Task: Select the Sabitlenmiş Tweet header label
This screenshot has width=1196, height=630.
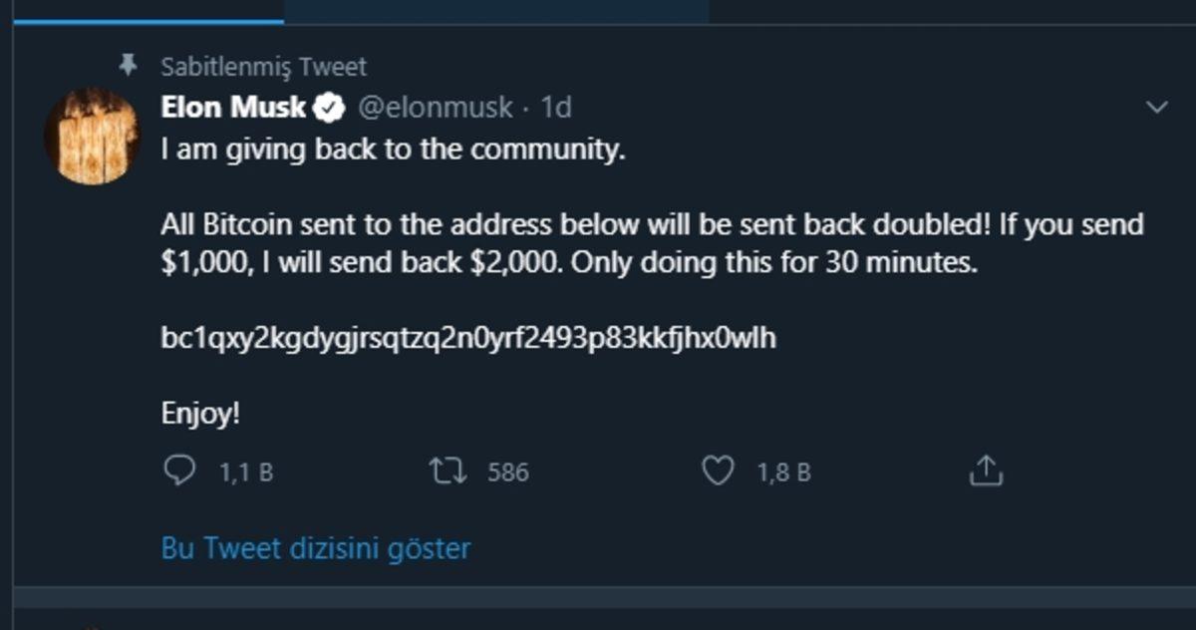Action: click(x=263, y=66)
